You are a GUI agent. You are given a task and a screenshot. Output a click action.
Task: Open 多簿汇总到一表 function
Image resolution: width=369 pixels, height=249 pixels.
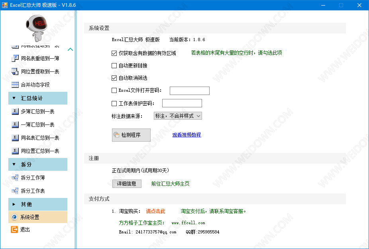click(37, 111)
